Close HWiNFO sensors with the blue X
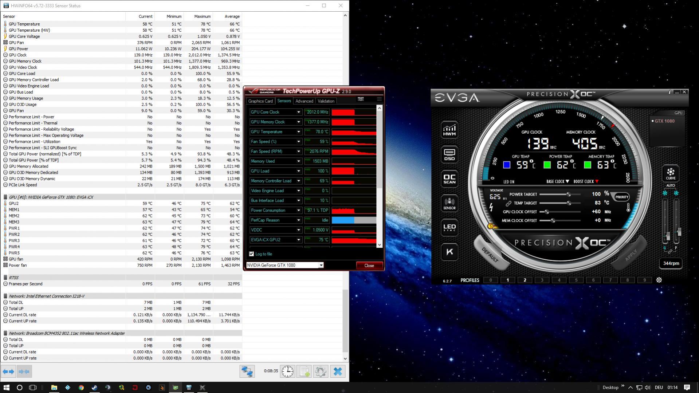The height and width of the screenshot is (393, 699). 338,372
